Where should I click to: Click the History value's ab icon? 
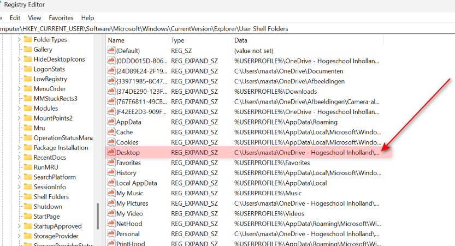coord(111,172)
